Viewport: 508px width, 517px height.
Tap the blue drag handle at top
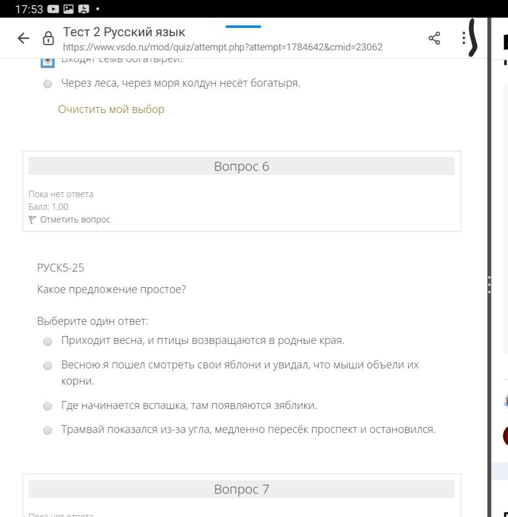tap(243, 26)
